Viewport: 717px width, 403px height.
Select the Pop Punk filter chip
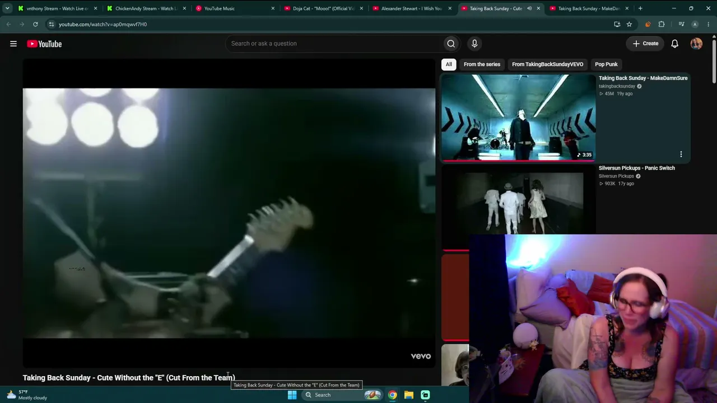(606, 64)
